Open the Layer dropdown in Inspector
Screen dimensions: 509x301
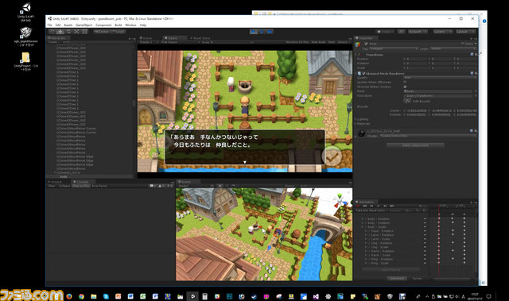pos(453,48)
